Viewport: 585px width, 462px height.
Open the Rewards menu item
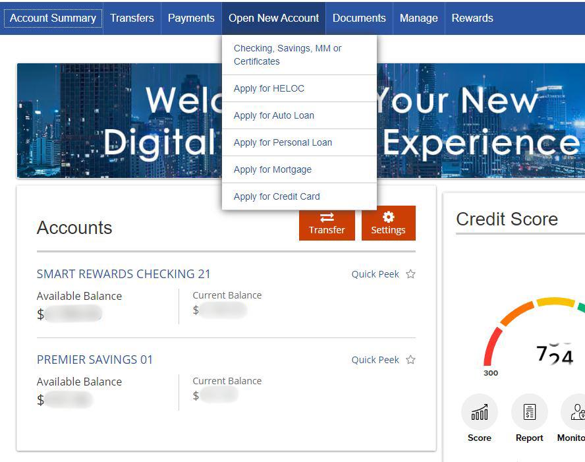tap(472, 18)
